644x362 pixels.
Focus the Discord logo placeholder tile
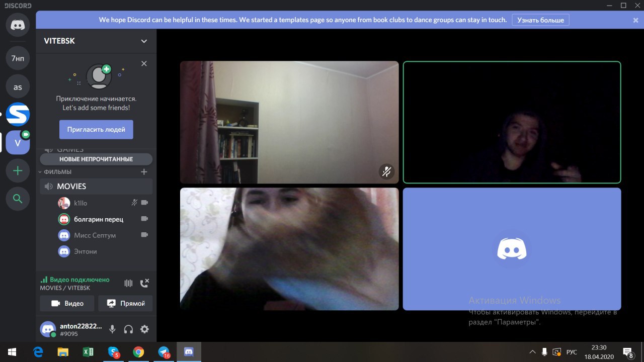point(512,249)
